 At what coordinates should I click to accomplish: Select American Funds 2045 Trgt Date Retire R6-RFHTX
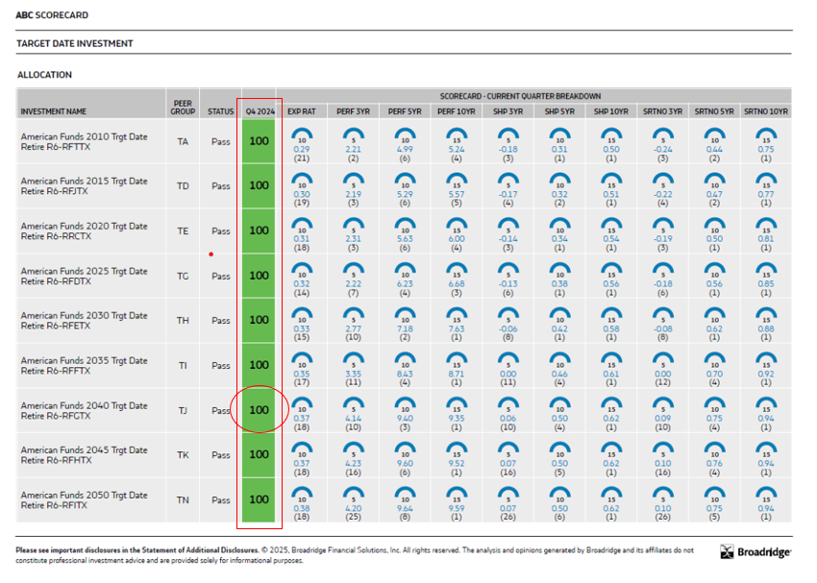tap(84, 455)
